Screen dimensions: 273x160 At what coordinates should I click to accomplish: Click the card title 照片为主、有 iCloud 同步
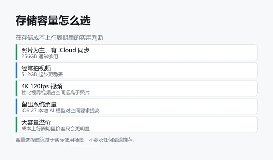pyautogui.click(x=55, y=50)
